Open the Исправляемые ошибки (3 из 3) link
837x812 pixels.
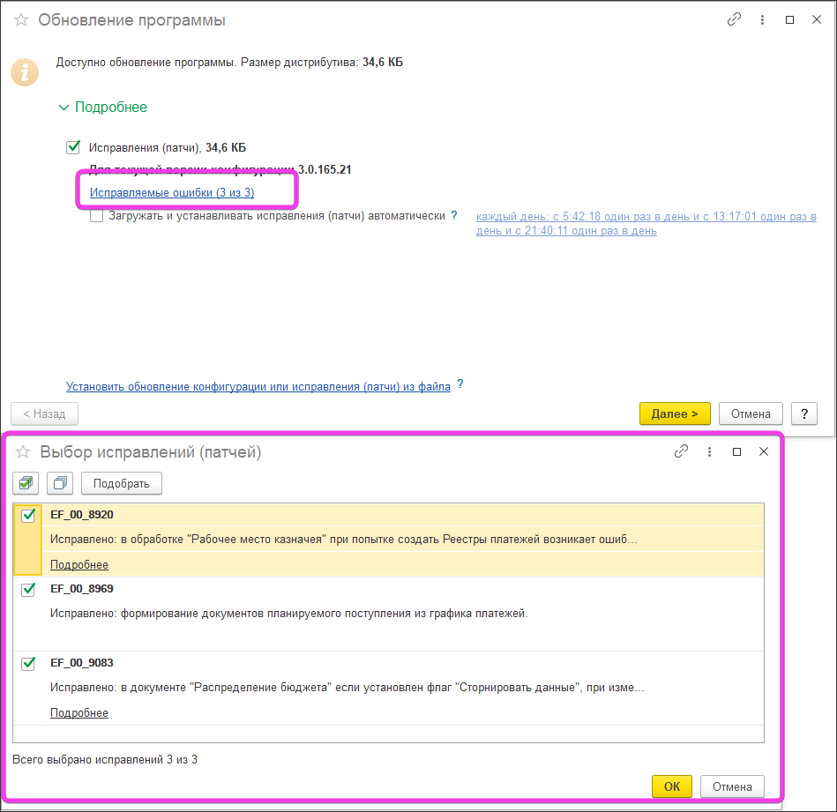(172, 192)
